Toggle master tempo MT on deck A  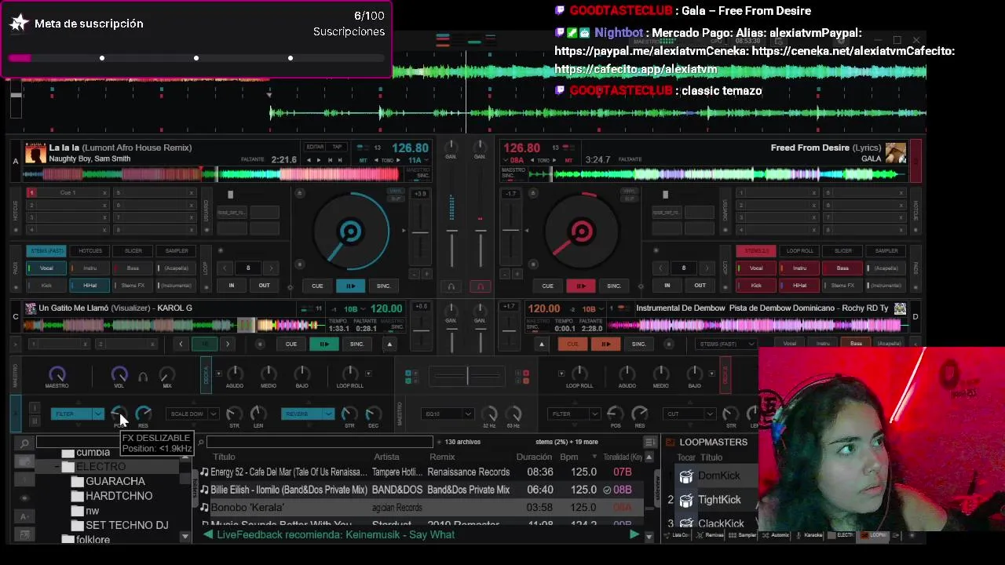pyautogui.click(x=364, y=160)
